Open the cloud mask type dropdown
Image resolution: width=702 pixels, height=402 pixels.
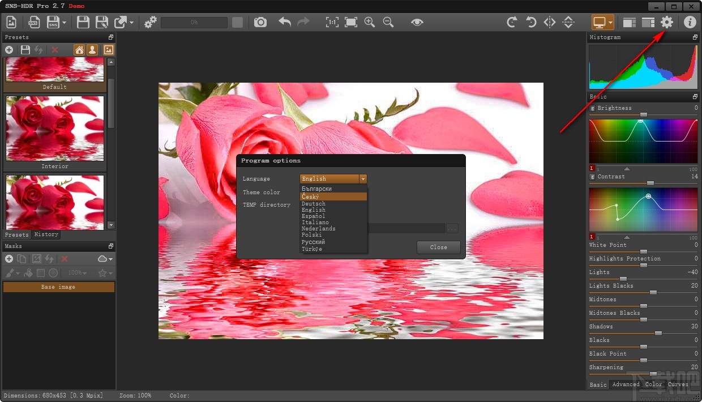[x=105, y=259]
